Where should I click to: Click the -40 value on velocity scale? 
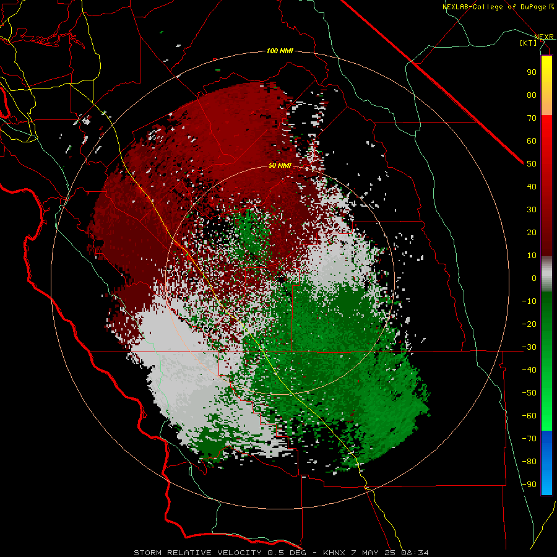529,370
